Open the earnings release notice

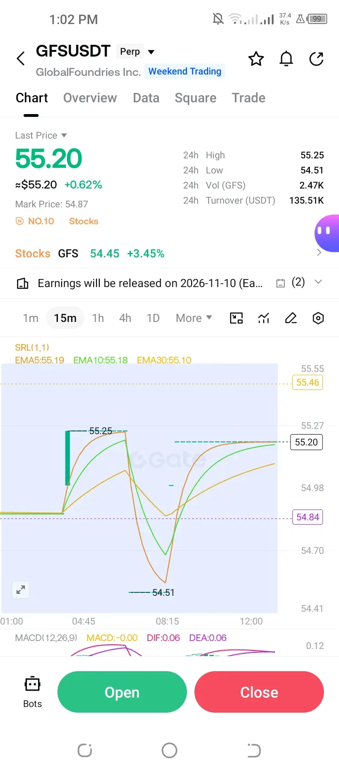click(x=150, y=283)
